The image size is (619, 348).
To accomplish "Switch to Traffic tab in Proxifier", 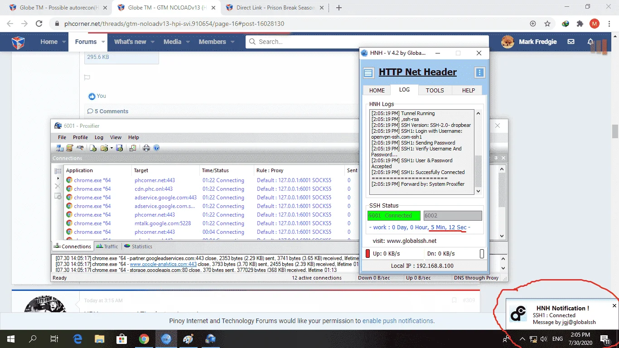I will click(107, 246).
